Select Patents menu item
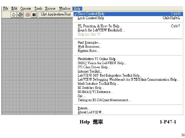 coord(128,108)
